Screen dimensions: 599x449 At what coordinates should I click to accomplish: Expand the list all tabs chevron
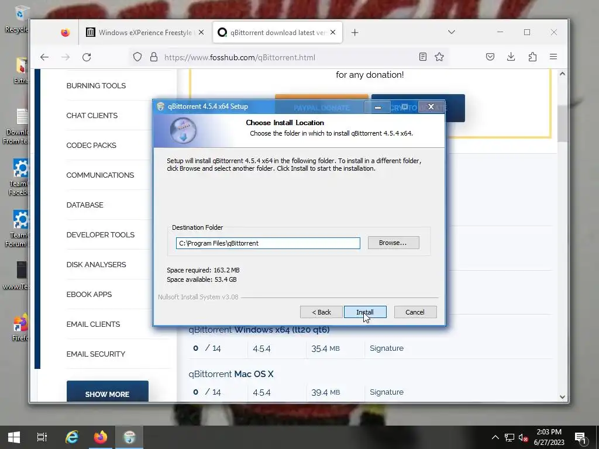tap(452, 33)
